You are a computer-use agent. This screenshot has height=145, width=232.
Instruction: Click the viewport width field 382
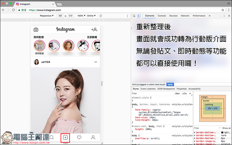[x=60, y=16]
